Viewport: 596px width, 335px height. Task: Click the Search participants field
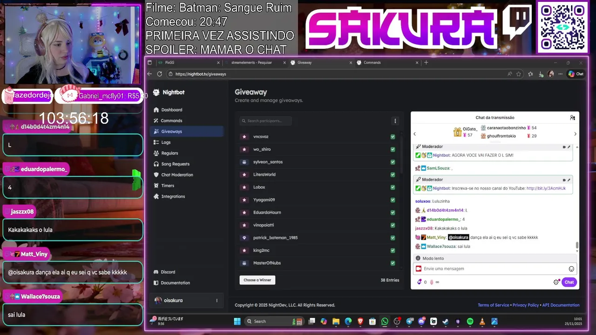point(266,121)
